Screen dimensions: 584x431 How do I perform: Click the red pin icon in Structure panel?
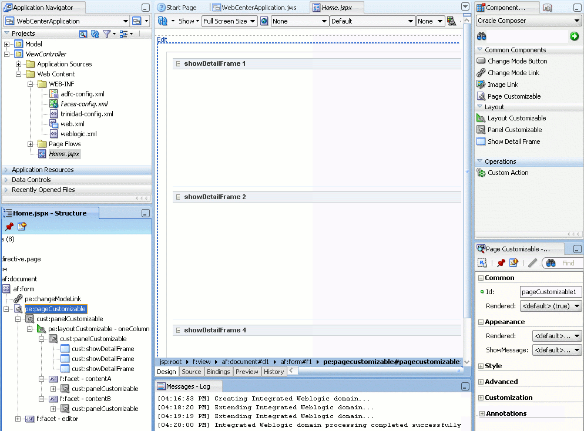(x=9, y=226)
